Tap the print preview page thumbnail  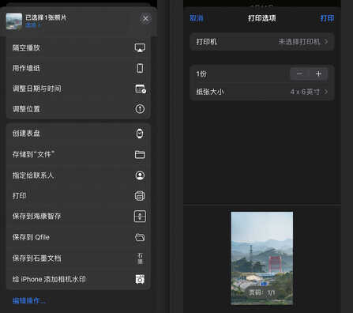(x=262, y=258)
